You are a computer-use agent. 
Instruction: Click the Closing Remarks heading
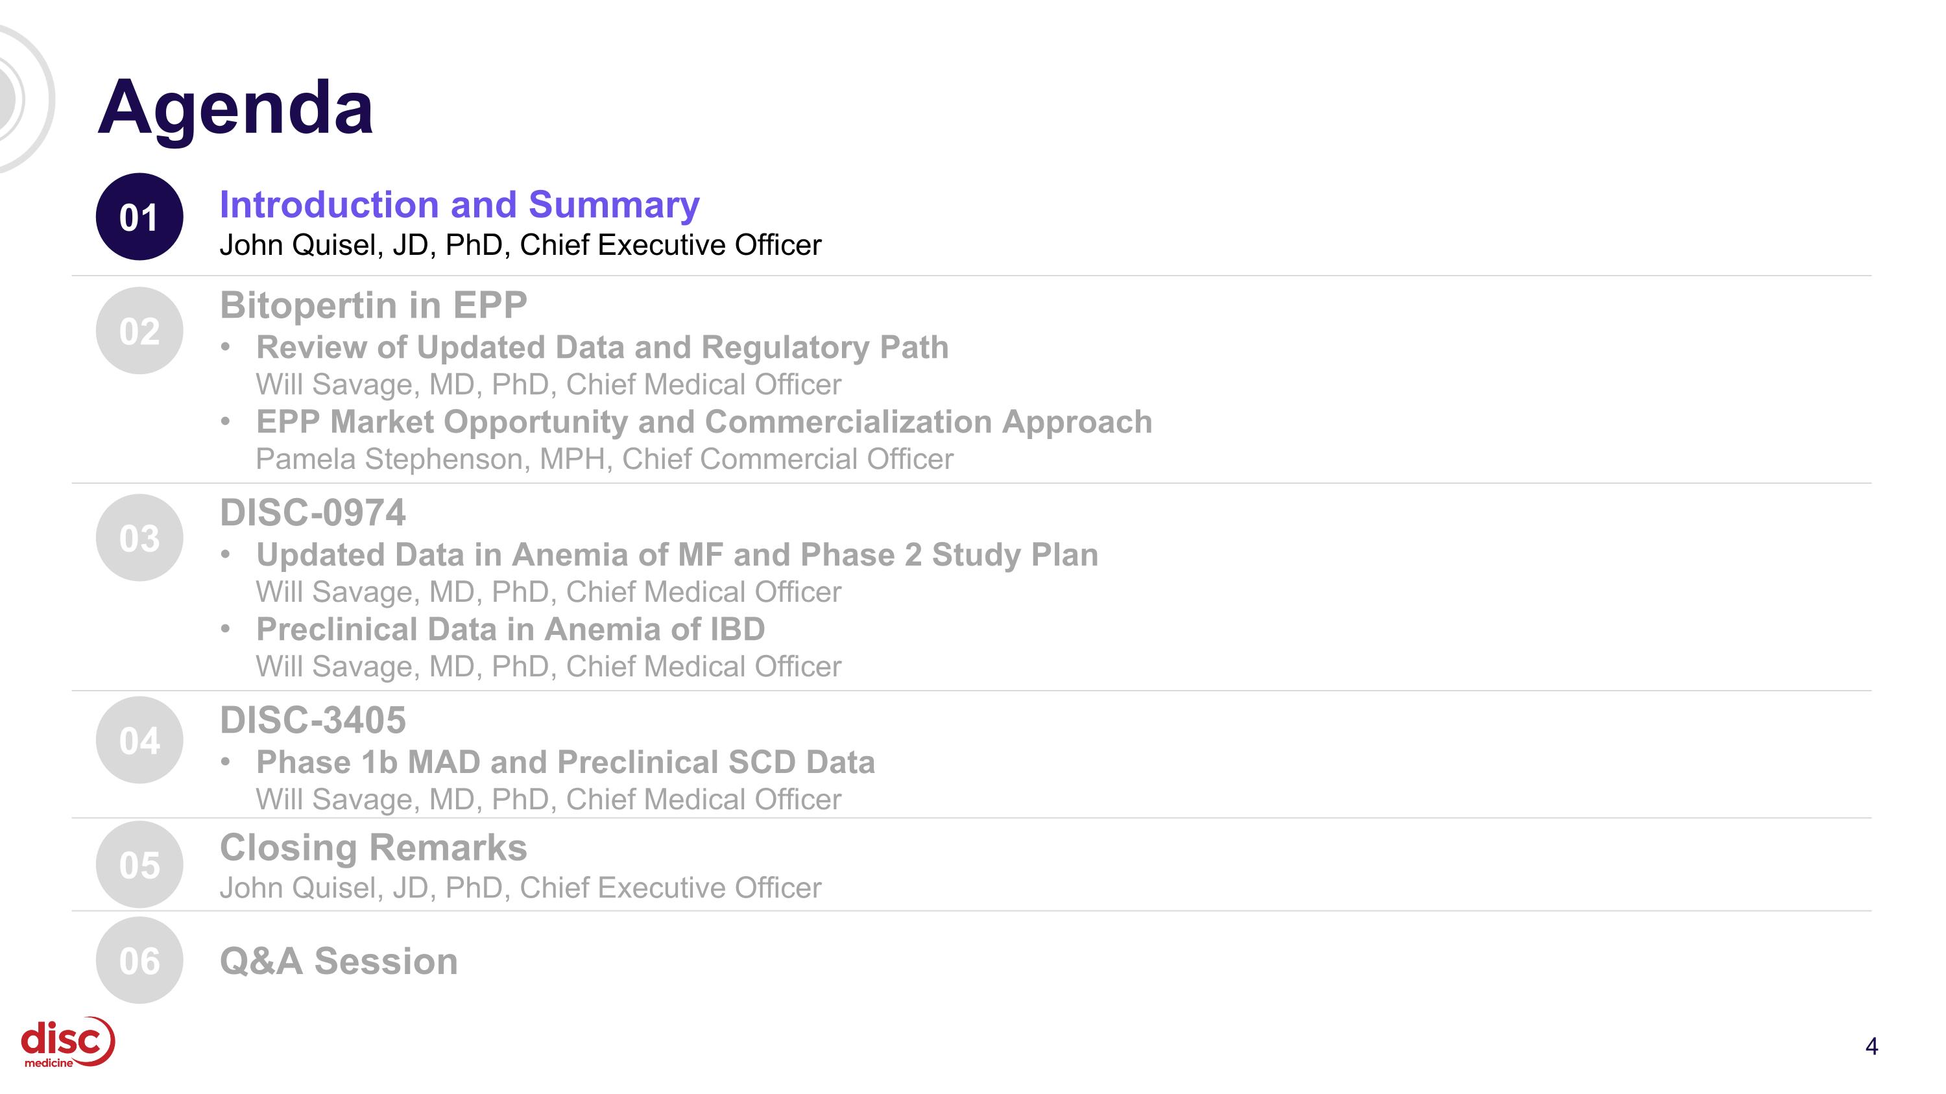pyautogui.click(x=373, y=847)
